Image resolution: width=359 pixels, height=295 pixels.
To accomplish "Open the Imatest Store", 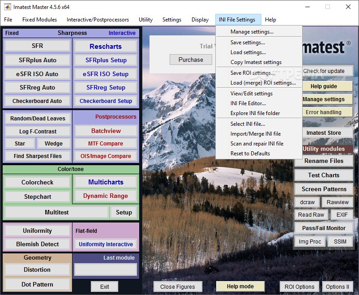I will click(x=327, y=133).
